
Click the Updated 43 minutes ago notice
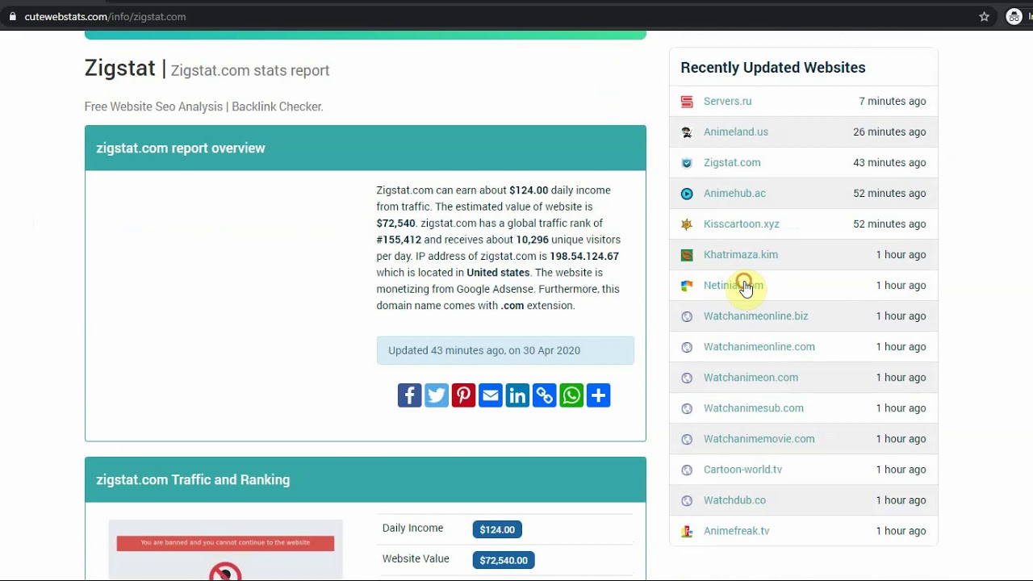point(505,350)
